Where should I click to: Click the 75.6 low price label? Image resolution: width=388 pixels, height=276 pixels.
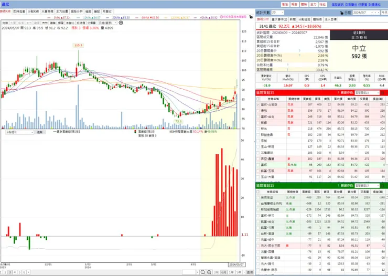(178, 121)
